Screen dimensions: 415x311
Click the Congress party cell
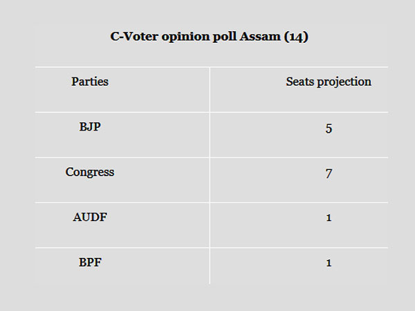click(90, 172)
